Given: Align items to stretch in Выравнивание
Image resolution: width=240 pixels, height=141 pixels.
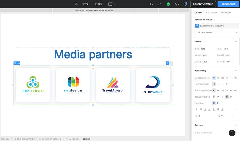Looking at the screenshot, I should pos(227,96).
